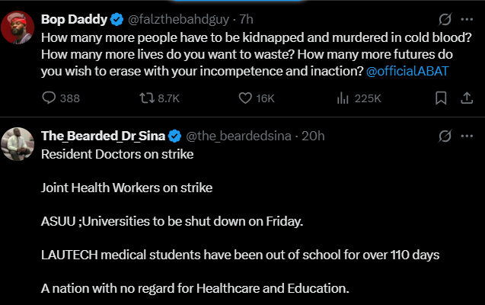This screenshot has width=485, height=305.
Task: Expand more menu on Dr Sina's tweet
Action: click(x=466, y=136)
